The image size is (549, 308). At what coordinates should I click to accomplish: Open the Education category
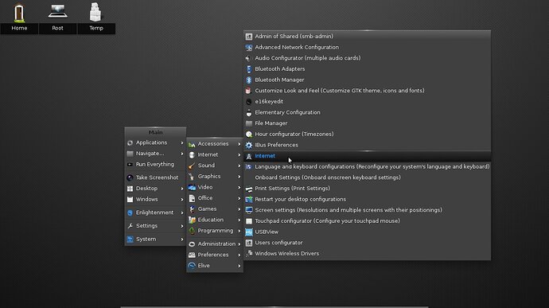(x=215, y=220)
